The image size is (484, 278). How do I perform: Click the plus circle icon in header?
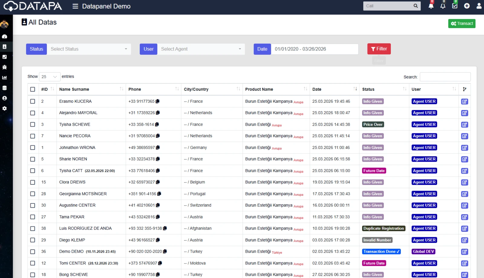point(467,6)
